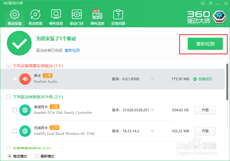Click the Realtek PCIe GbE Family Controller text
The width and height of the screenshot is (230, 161).
[63, 113]
